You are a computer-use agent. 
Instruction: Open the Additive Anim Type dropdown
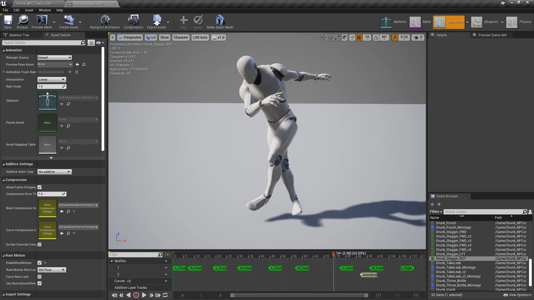(55, 172)
